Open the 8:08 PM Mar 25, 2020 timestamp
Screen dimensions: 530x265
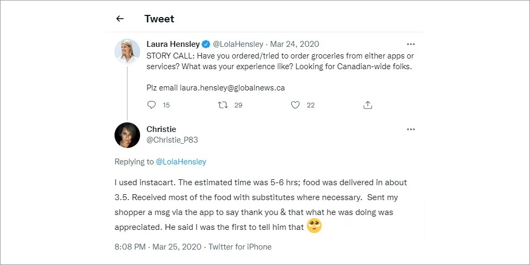158,247
